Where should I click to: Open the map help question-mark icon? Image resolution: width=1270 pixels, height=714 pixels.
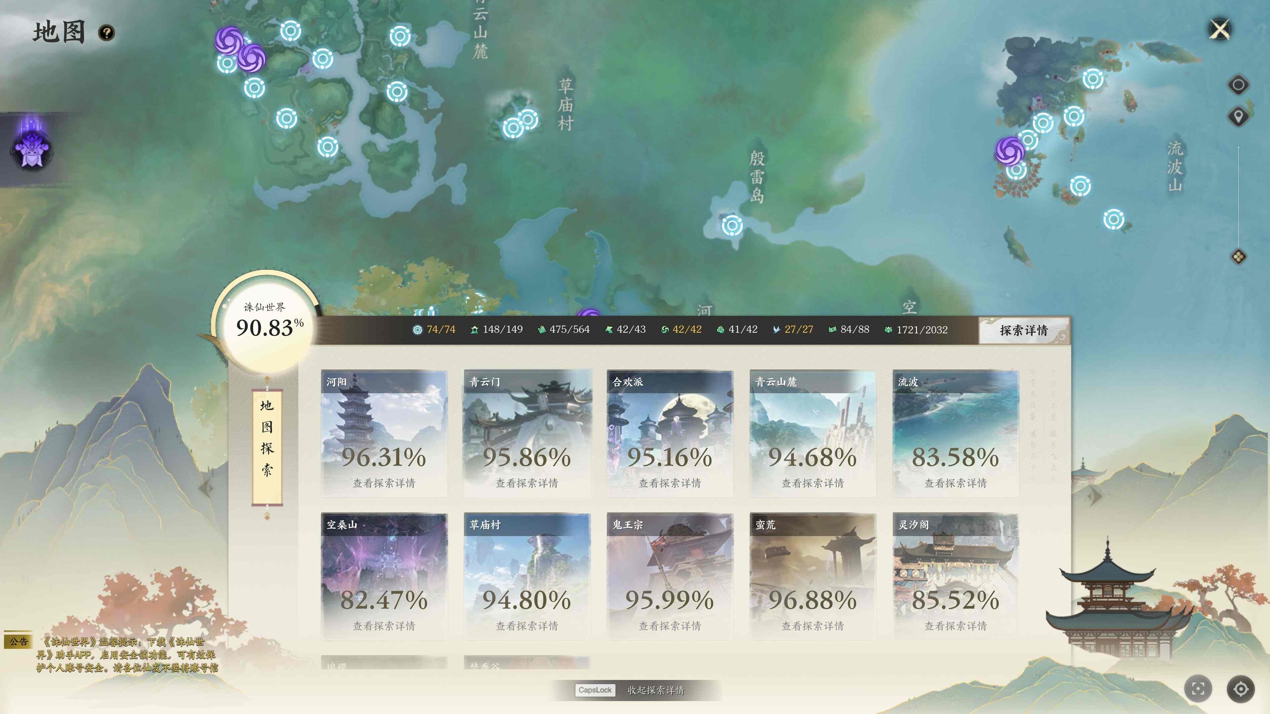[107, 33]
